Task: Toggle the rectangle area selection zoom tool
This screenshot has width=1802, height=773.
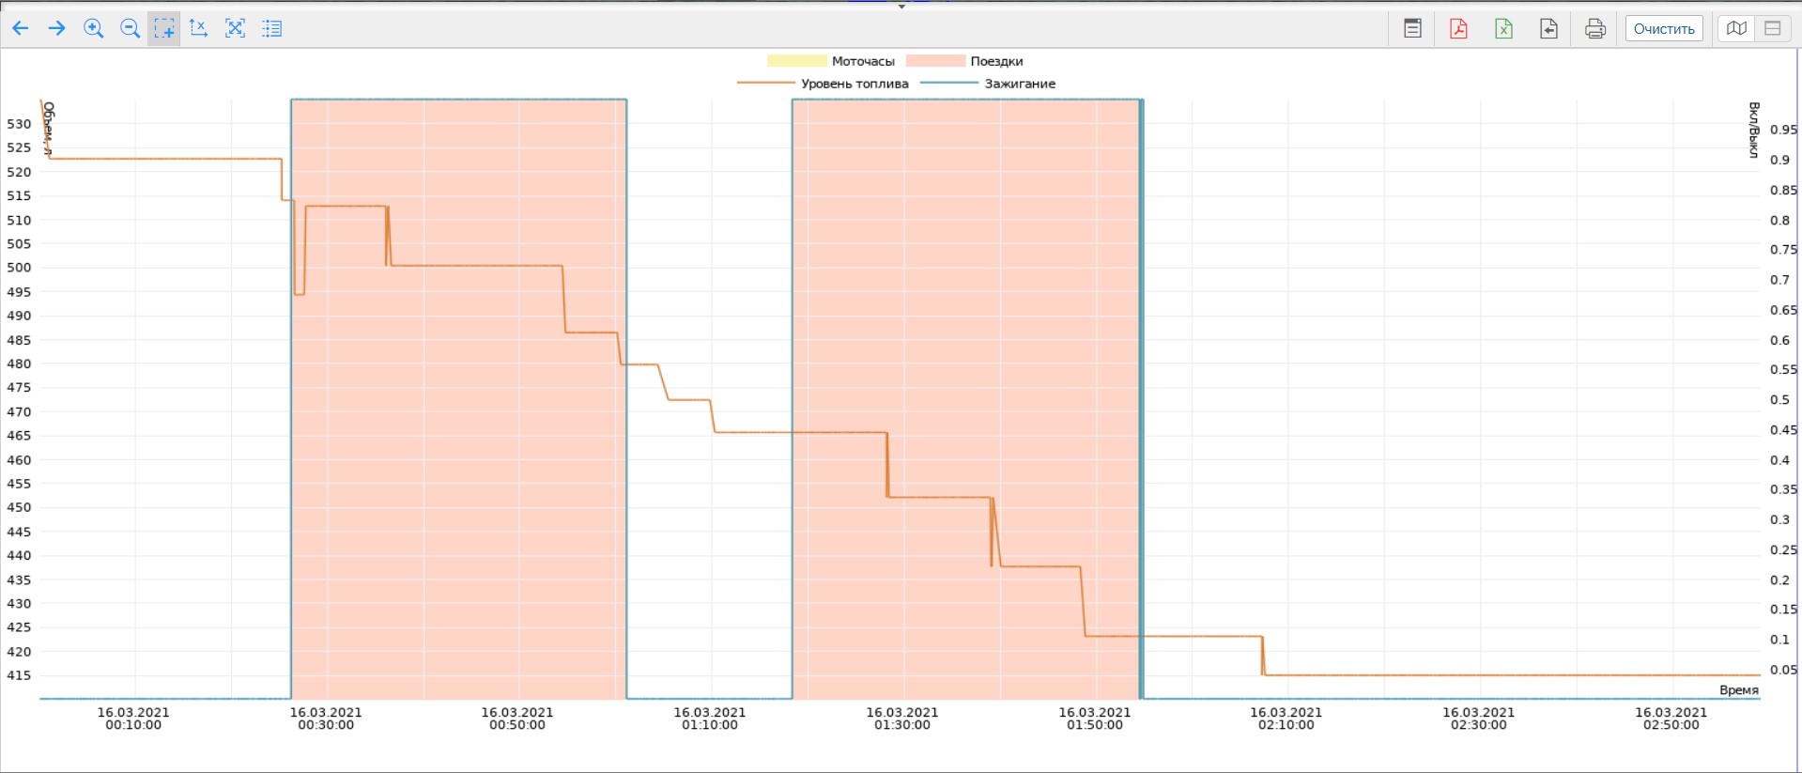Action: tap(163, 28)
